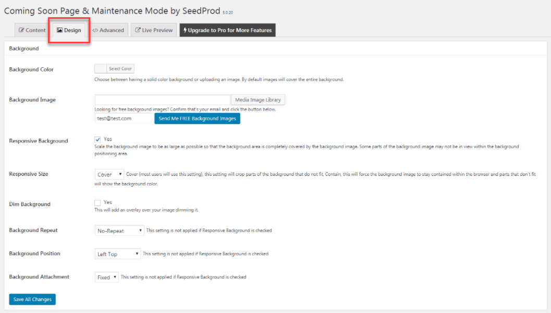Click the Background Position label
This screenshot has height=313, width=551.
pos(35,253)
